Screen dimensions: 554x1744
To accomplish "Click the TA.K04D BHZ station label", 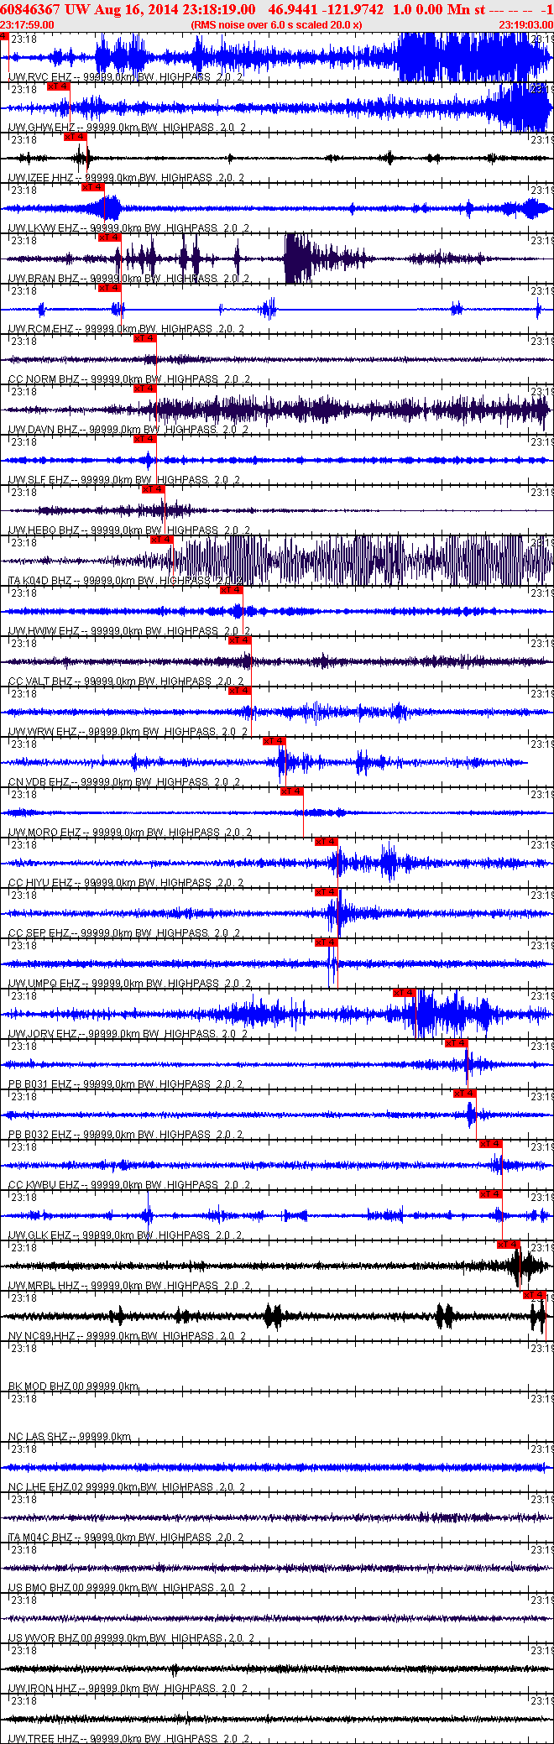I will [40, 581].
